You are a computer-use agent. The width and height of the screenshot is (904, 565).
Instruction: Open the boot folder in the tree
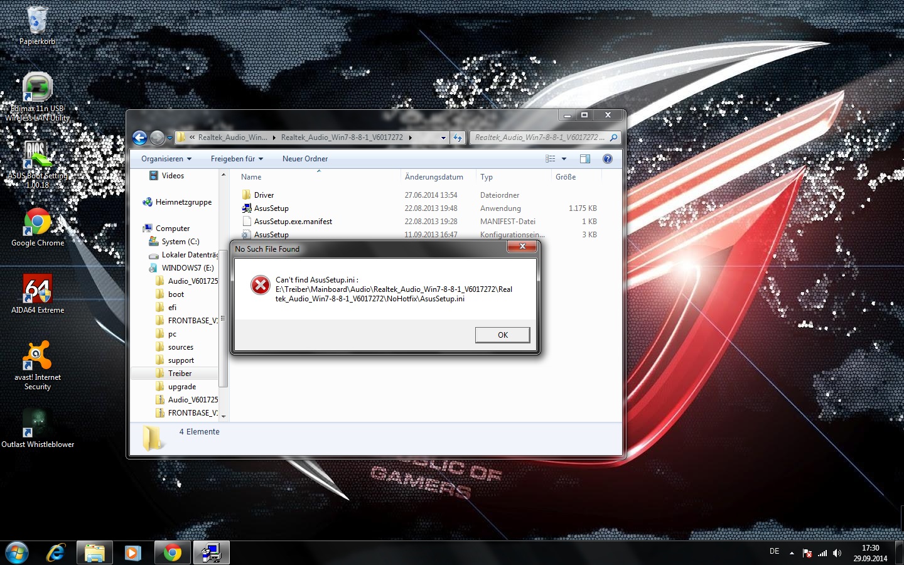point(176,294)
